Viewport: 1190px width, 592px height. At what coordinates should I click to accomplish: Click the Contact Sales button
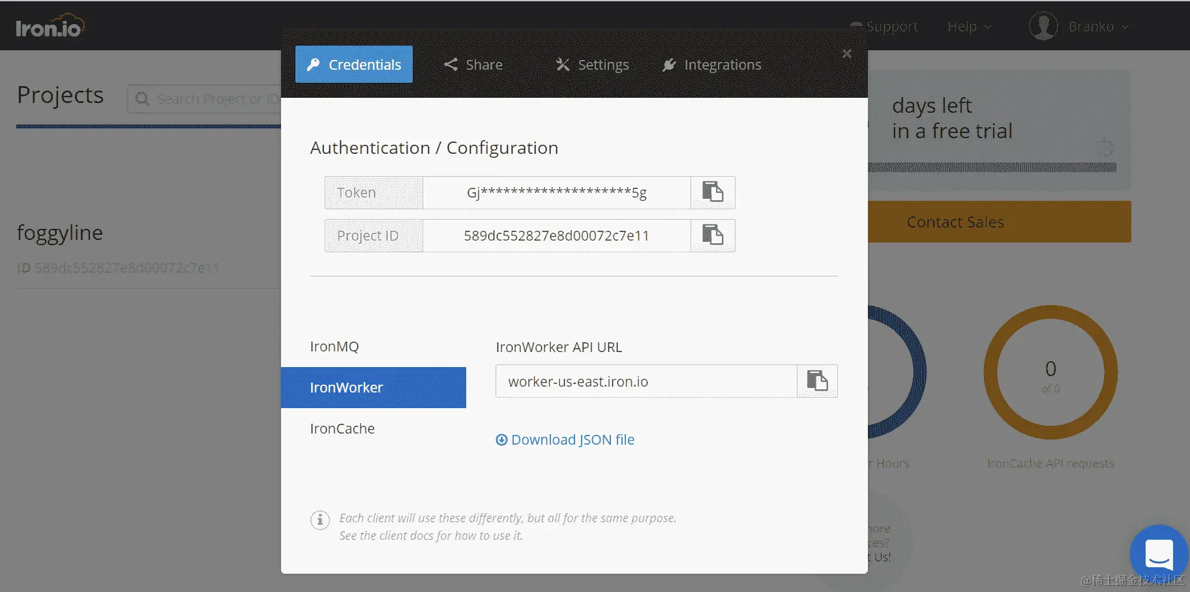pyautogui.click(x=1000, y=222)
